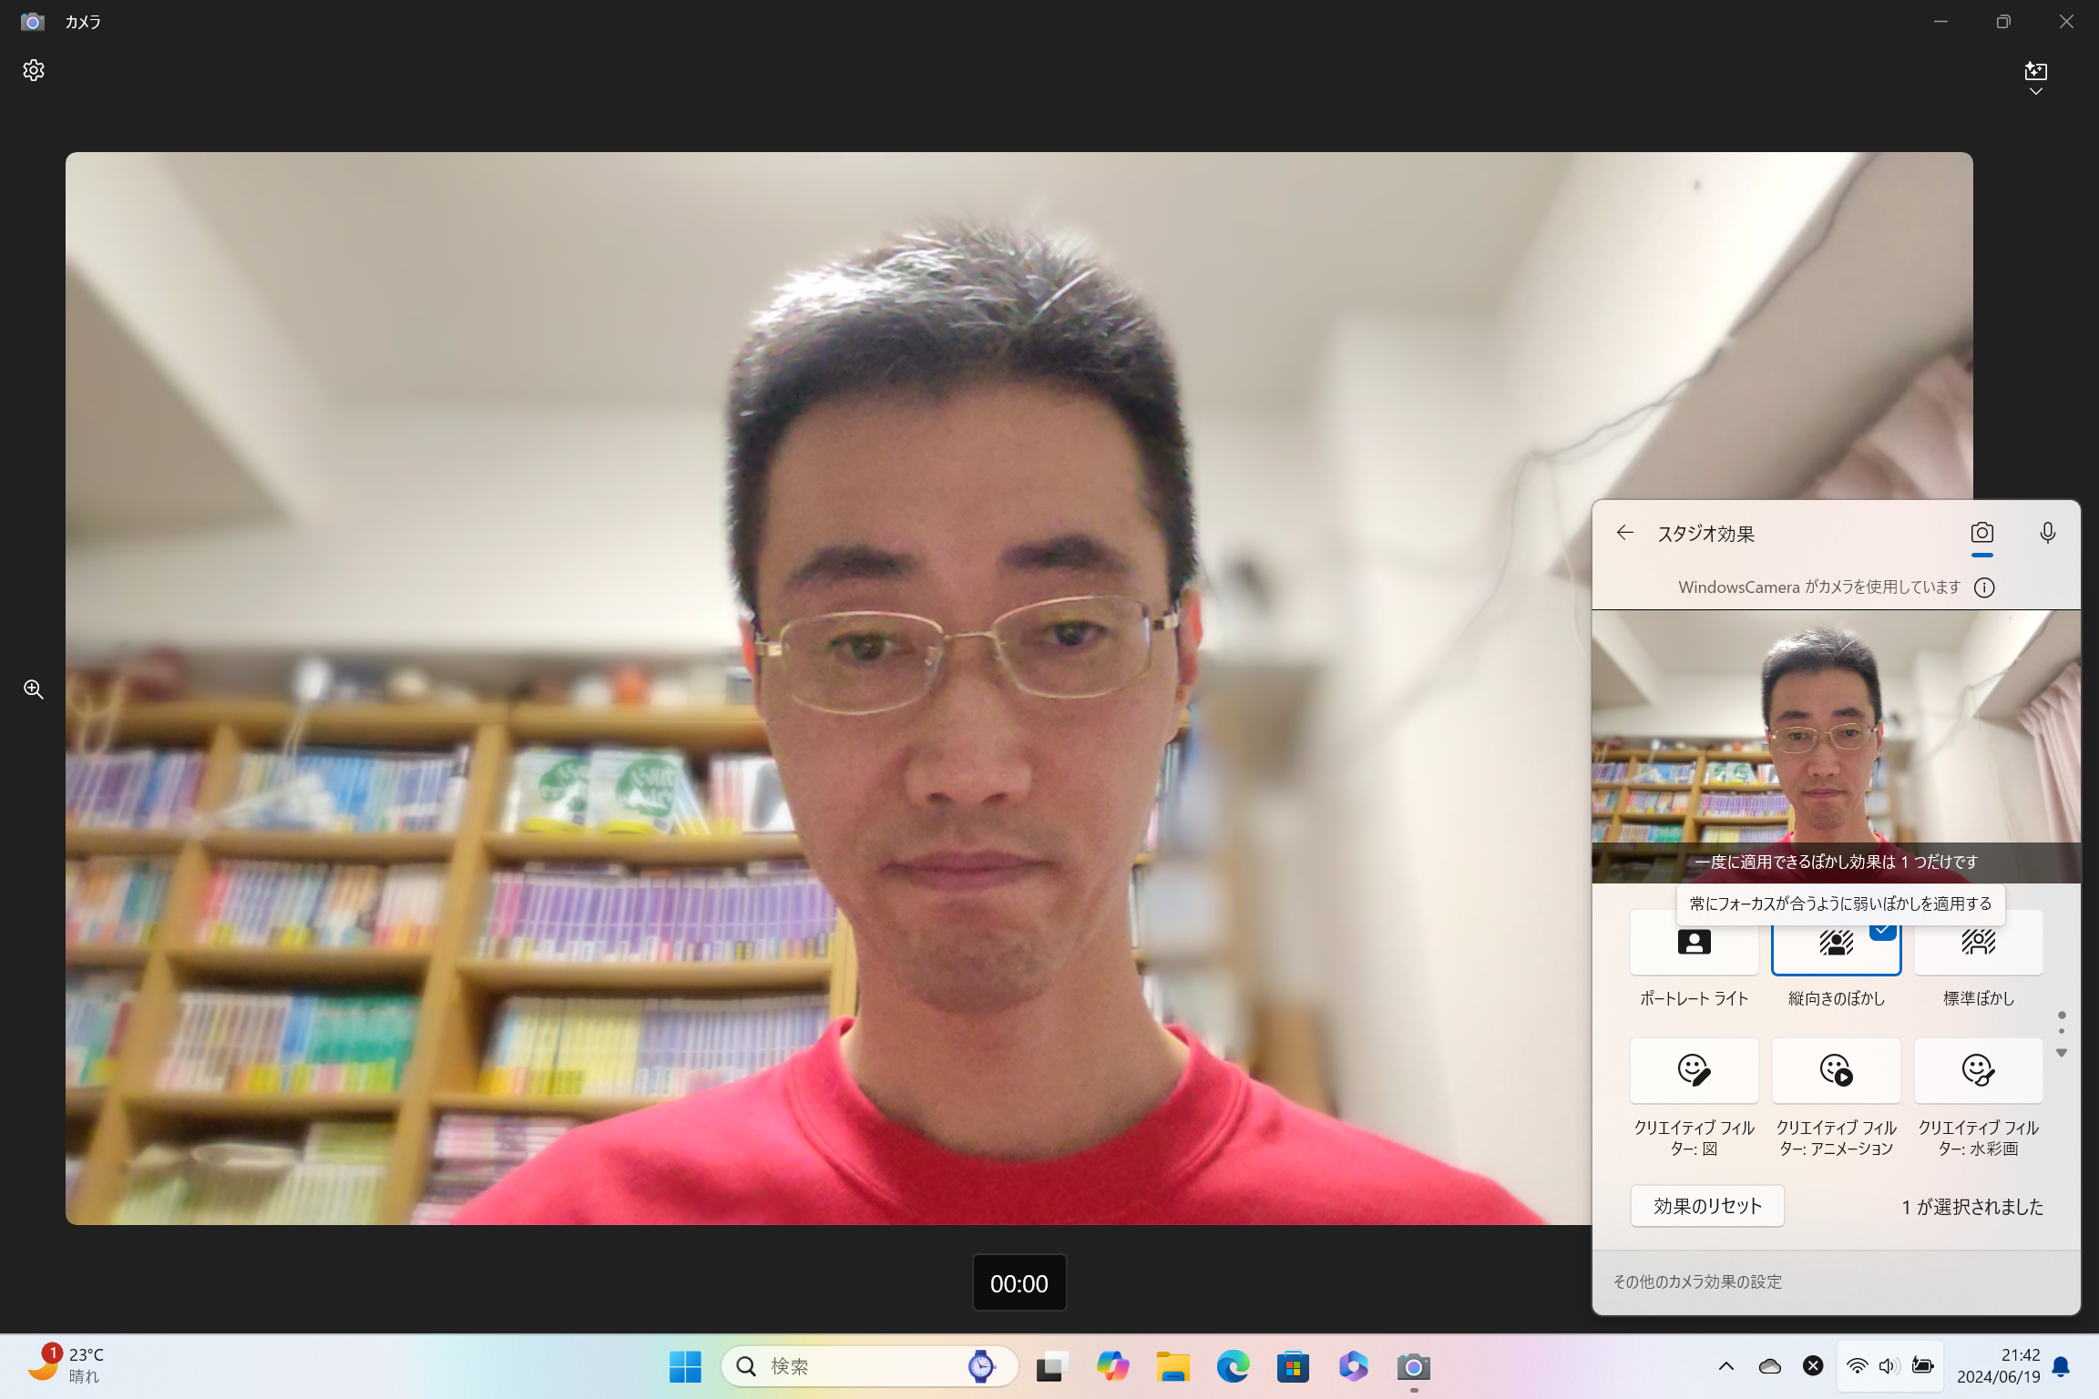Switch to the microphone effects tab
The height and width of the screenshot is (1399, 2099).
coord(2047,533)
